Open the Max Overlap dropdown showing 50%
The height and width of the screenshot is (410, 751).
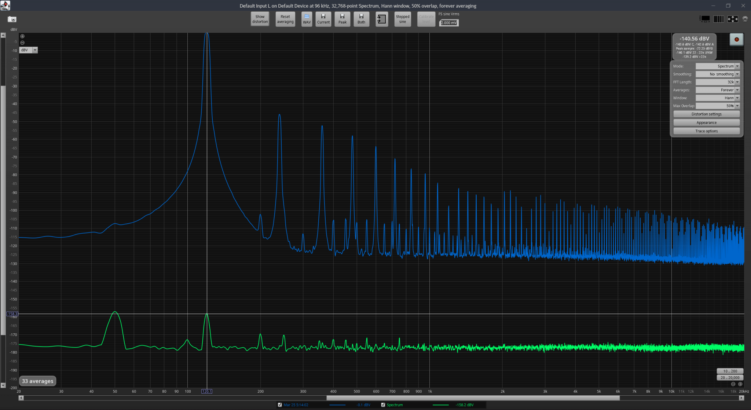(718, 106)
